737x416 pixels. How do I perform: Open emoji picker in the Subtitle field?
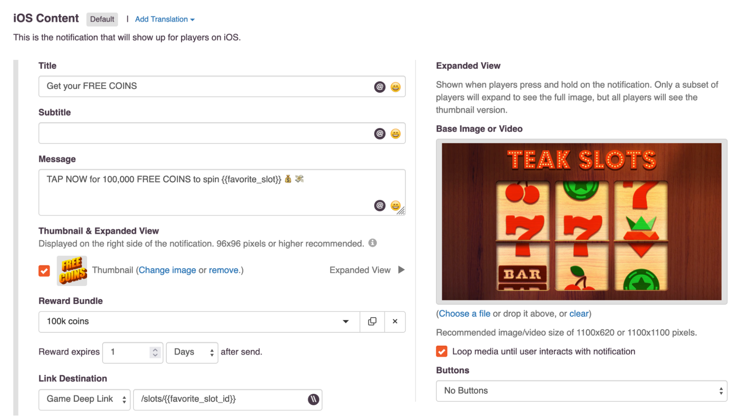395,133
